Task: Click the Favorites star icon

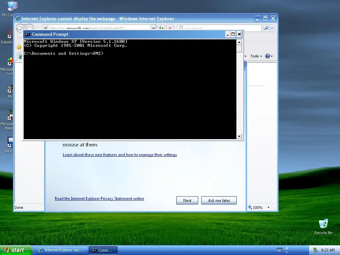Action: coord(19,47)
